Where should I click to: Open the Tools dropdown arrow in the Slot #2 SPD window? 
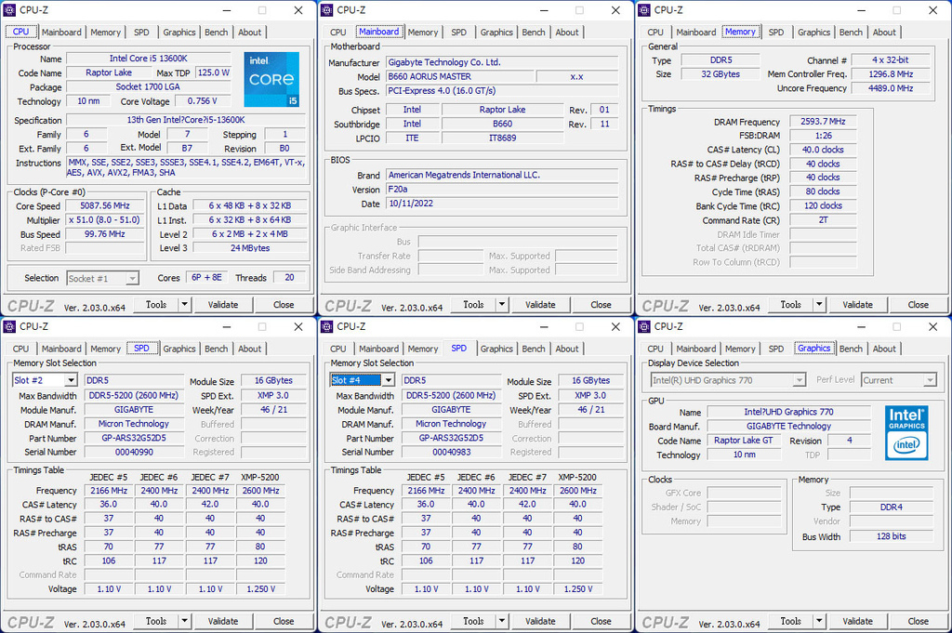coord(185,621)
